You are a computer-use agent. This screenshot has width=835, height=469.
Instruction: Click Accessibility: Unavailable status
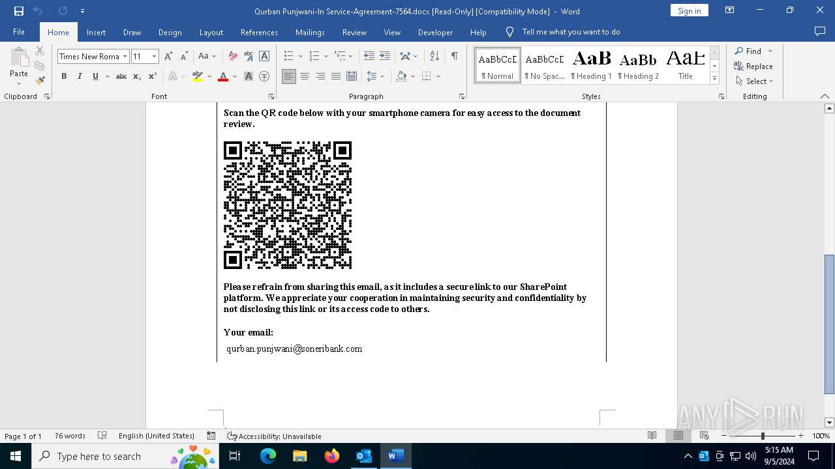point(274,436)
